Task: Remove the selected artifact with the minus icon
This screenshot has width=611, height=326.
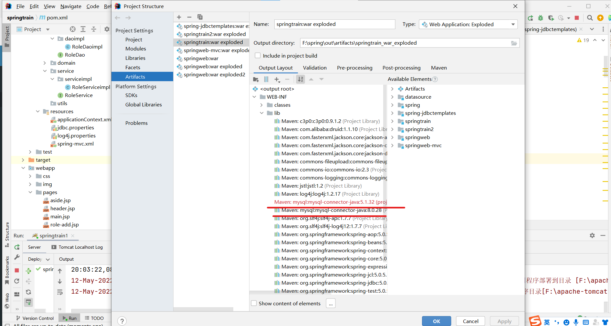Action: pyautogui.click(x=189, y=17)
